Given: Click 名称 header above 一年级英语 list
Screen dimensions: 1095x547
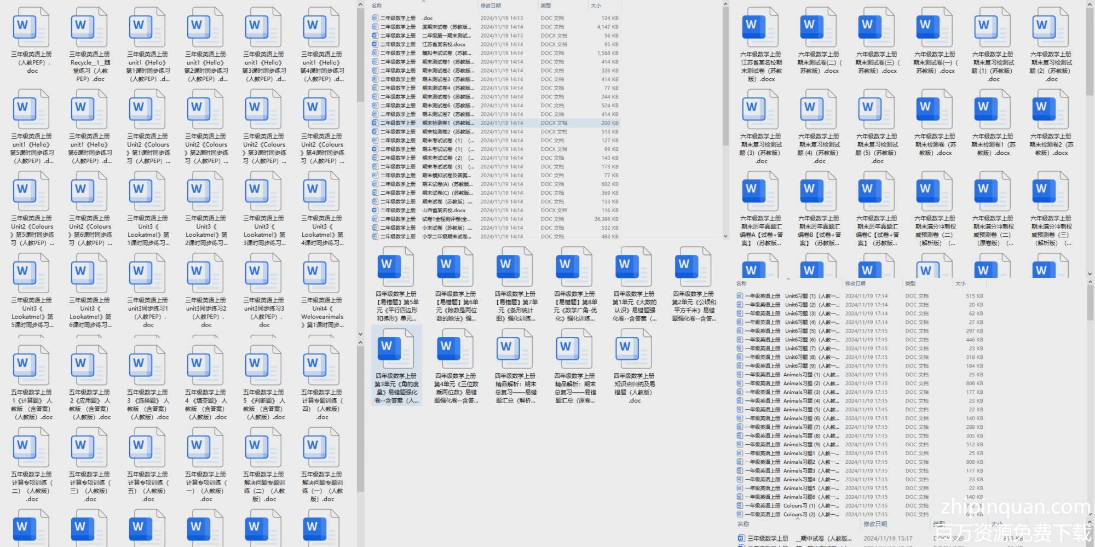Looking at the screenshot, I should (x=742, y=284).
